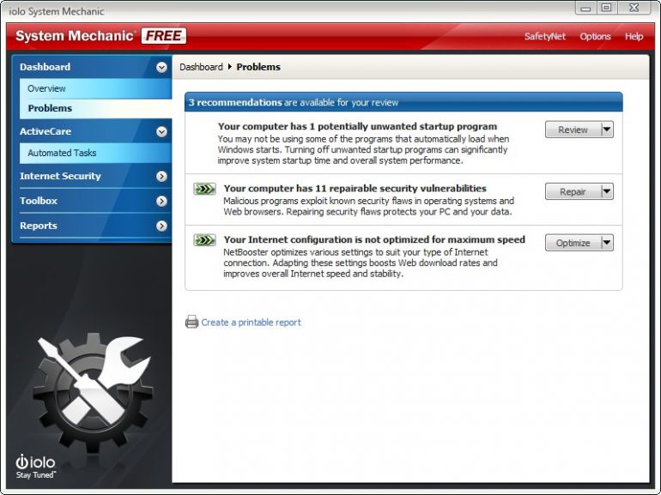This screenshot has height=495, width=661.
Task: Open the Optimize button dropdown arrow
Action: 607,243
